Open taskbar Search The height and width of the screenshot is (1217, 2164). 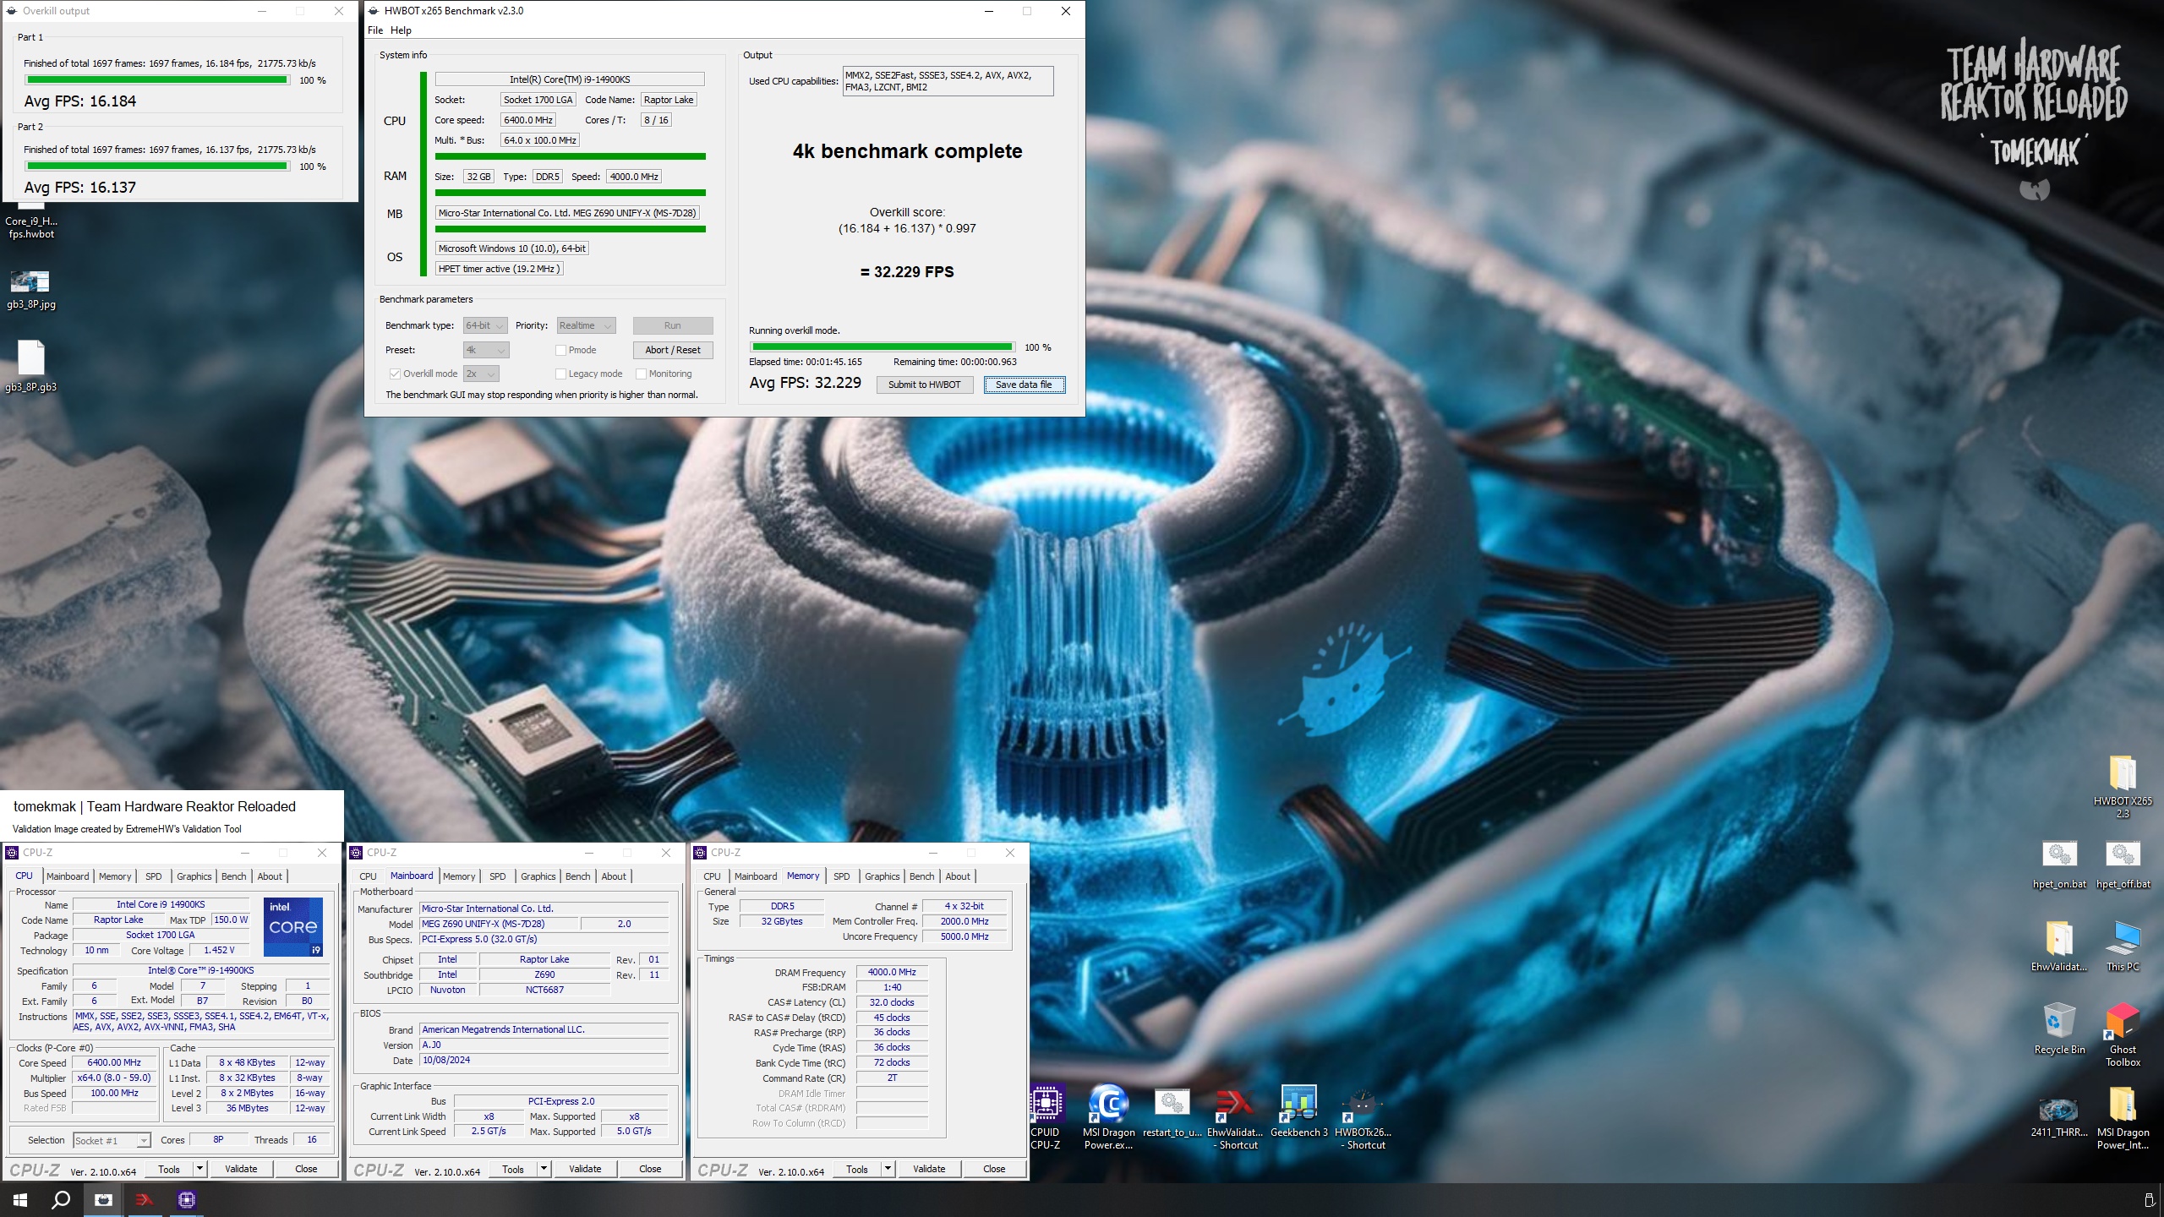click(61, 1199)
